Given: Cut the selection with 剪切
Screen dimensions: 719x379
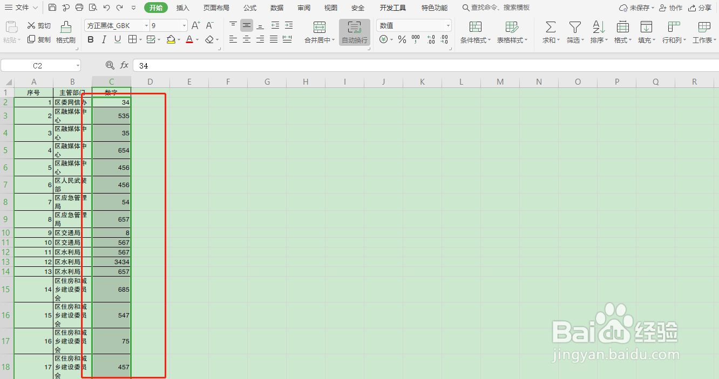Looking at the screenshot, I should [39, 26].
